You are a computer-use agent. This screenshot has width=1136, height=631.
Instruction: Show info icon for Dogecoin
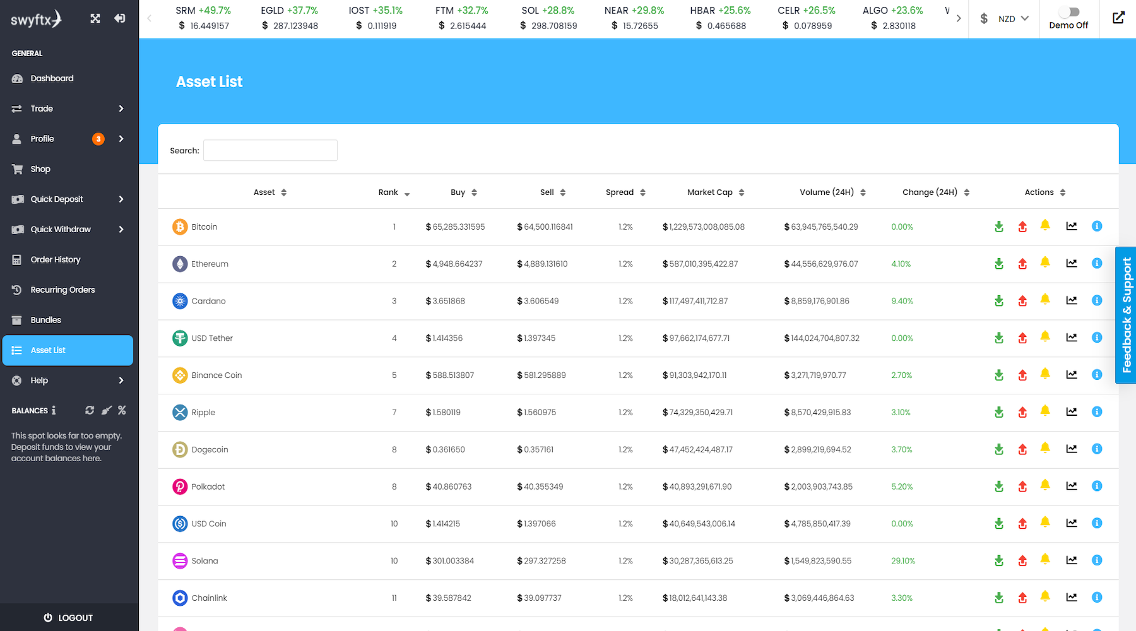[x=1097, y=449]
